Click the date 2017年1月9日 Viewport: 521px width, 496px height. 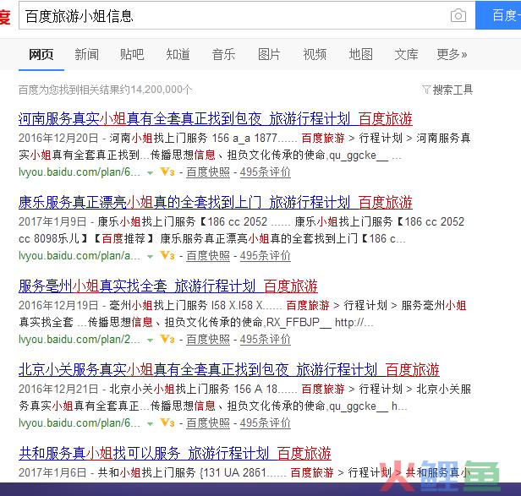[x=52, y=221]
